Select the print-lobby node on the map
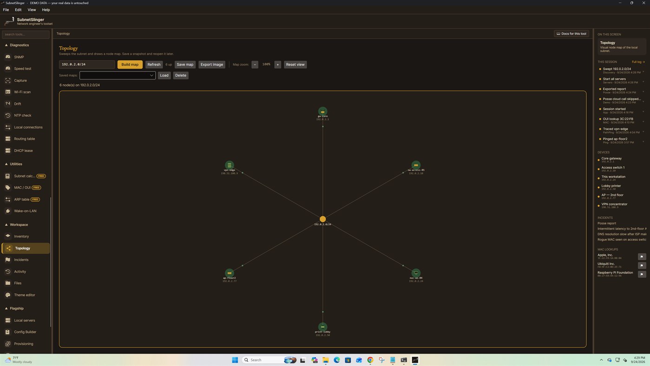Screen dimensions: 650x366 pos(322,327)
